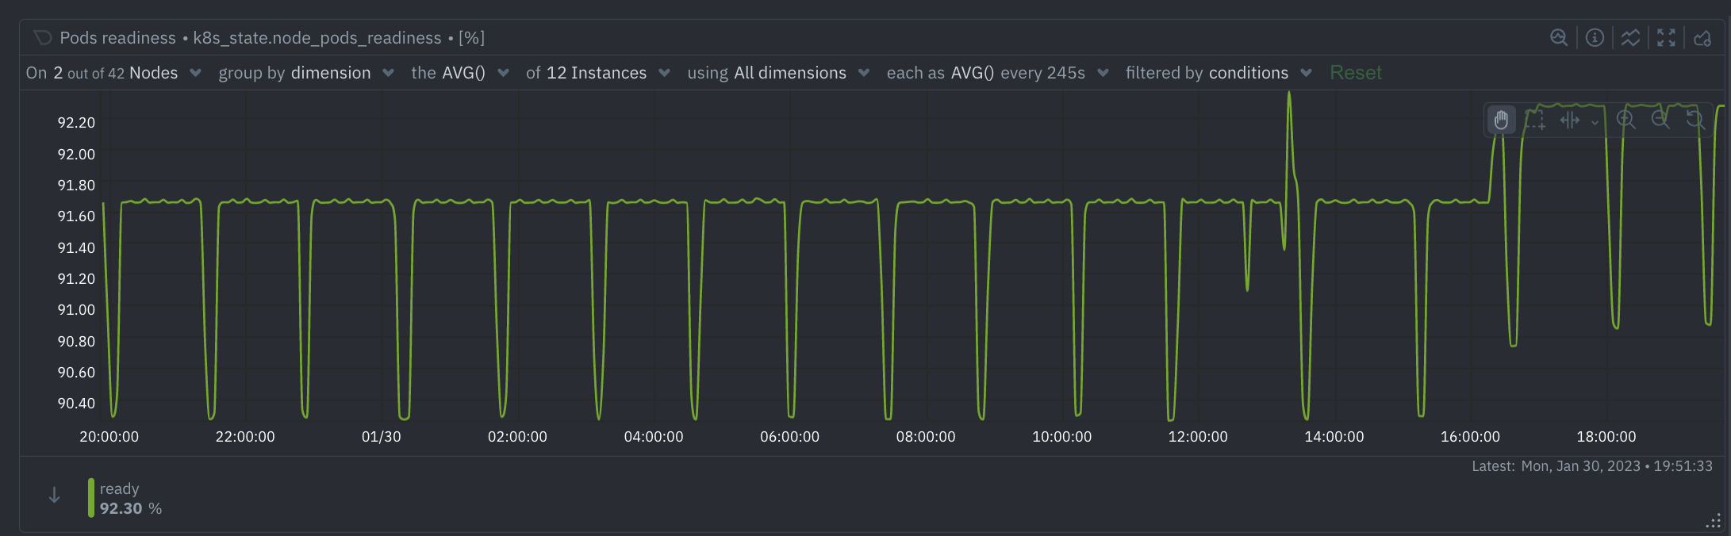Click the 91.00 y-axis label
Viewport: 1731px width, 536px height.
click(76, 310)
